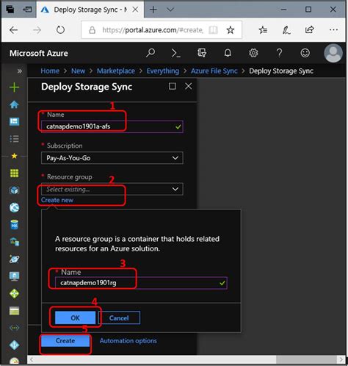Click the Create new resource group link
348x366 pixels.
57,200
